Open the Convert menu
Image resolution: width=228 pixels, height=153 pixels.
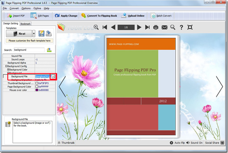pyautogui.click(x=14, y=8)
